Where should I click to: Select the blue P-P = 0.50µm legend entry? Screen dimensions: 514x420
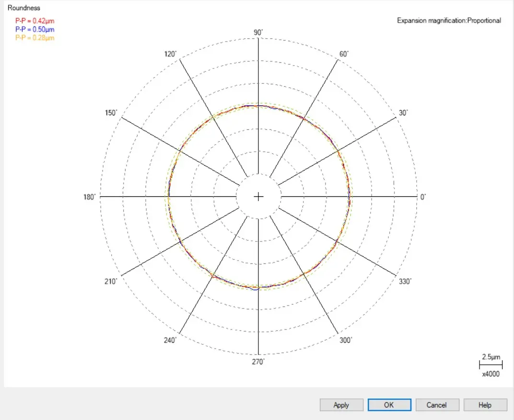[x=35, y=30]
